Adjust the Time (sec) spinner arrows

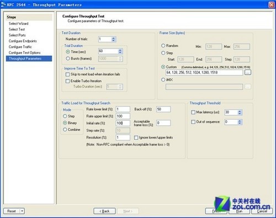[120, 51]
